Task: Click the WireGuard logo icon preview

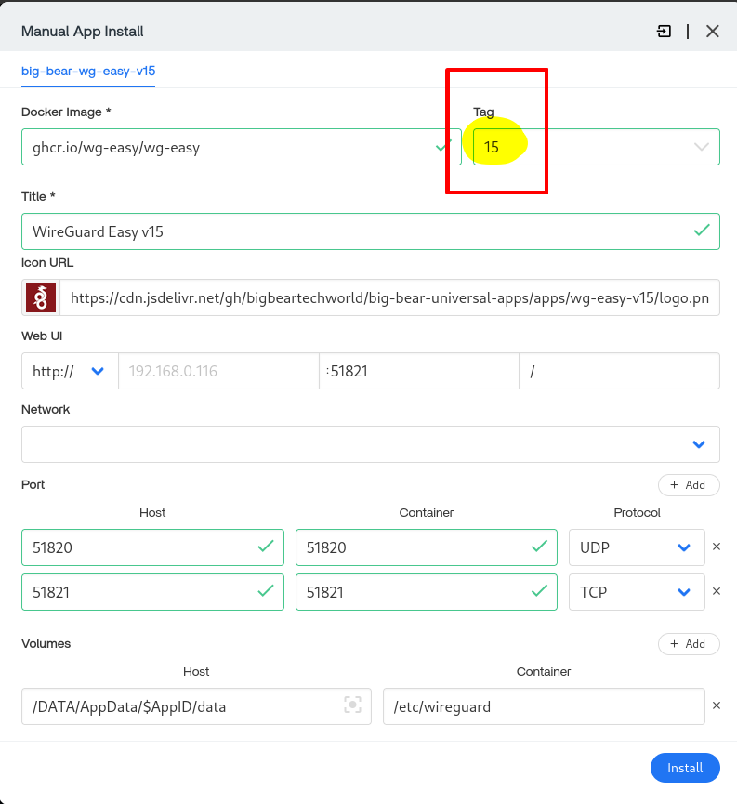Action: pyautogui.click(x=41, y=297)
